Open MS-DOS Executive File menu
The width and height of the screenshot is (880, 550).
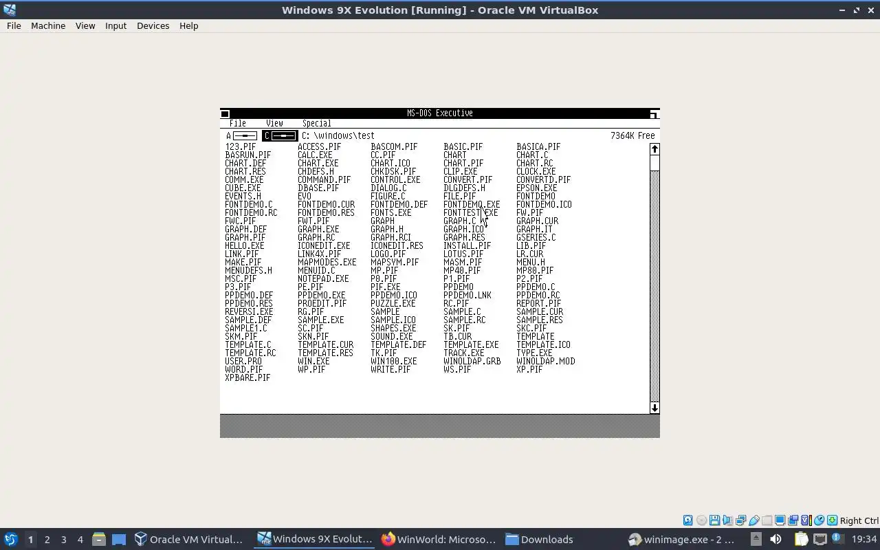(x=237, y=124)
